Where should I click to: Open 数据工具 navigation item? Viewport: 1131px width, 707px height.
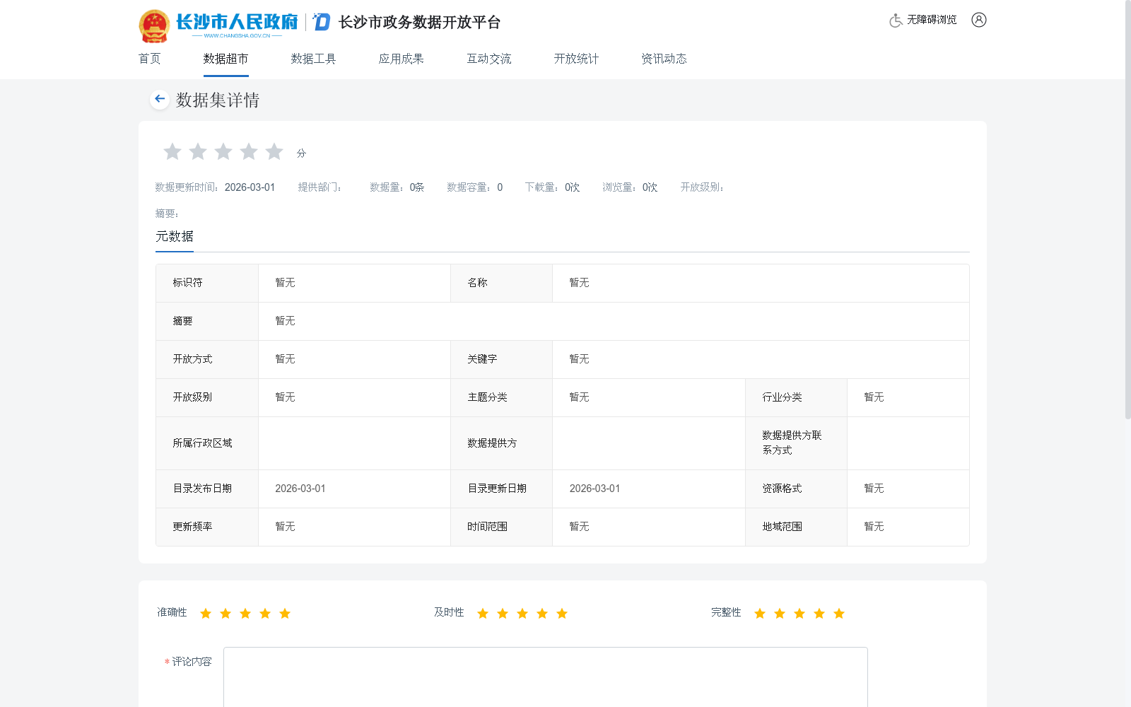click(x=313, y=59)
